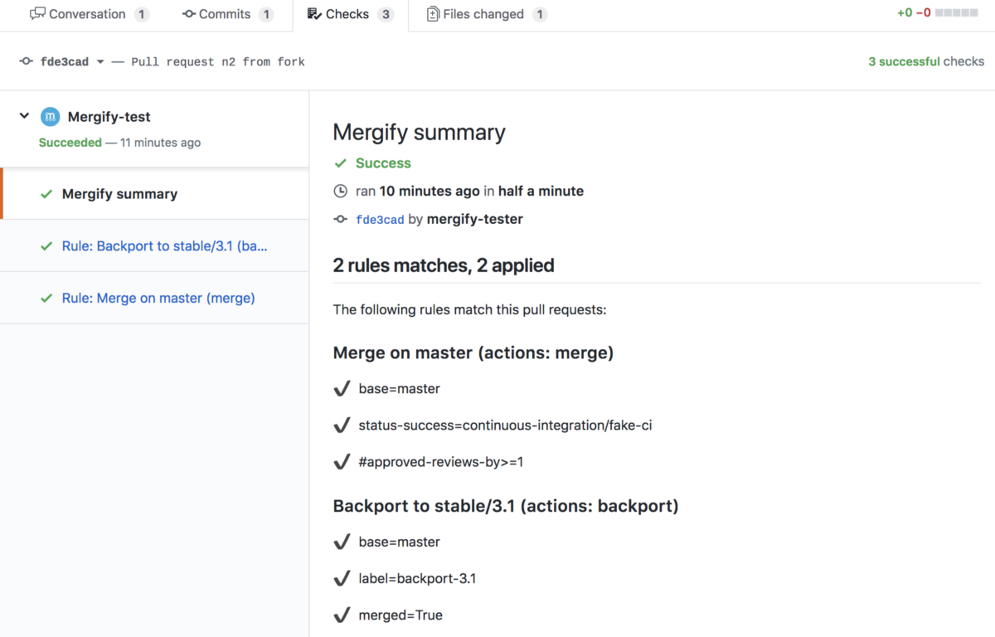The image size is (995, 637).
Task: Click the Commits branch icon
Action: click(187, 13)
